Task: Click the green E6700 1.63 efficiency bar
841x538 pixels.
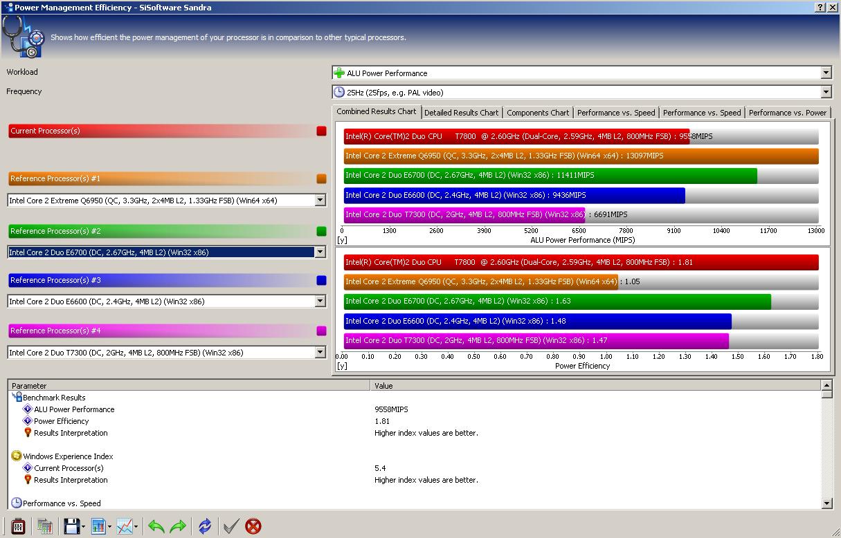Action: coord(557,301)
